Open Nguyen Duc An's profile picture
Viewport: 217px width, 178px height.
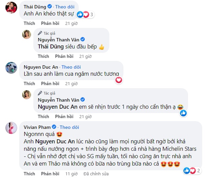pyautogui.click(x=11, y=68)
